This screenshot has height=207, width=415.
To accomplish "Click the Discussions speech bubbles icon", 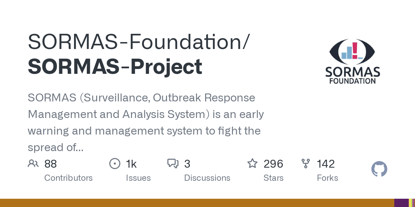I will [173, 164].
